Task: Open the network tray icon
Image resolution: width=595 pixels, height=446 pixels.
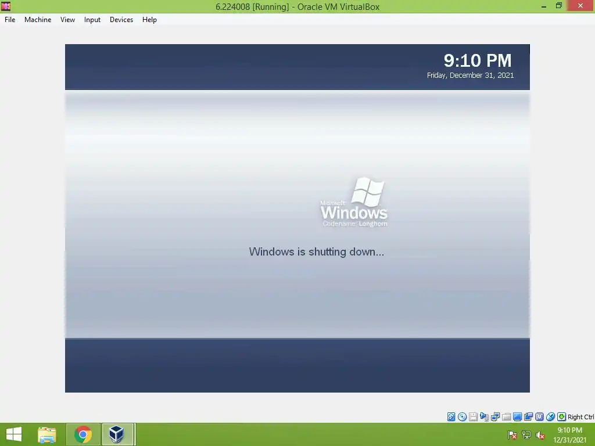Action: pyautogui.click(x=526, y=435)
